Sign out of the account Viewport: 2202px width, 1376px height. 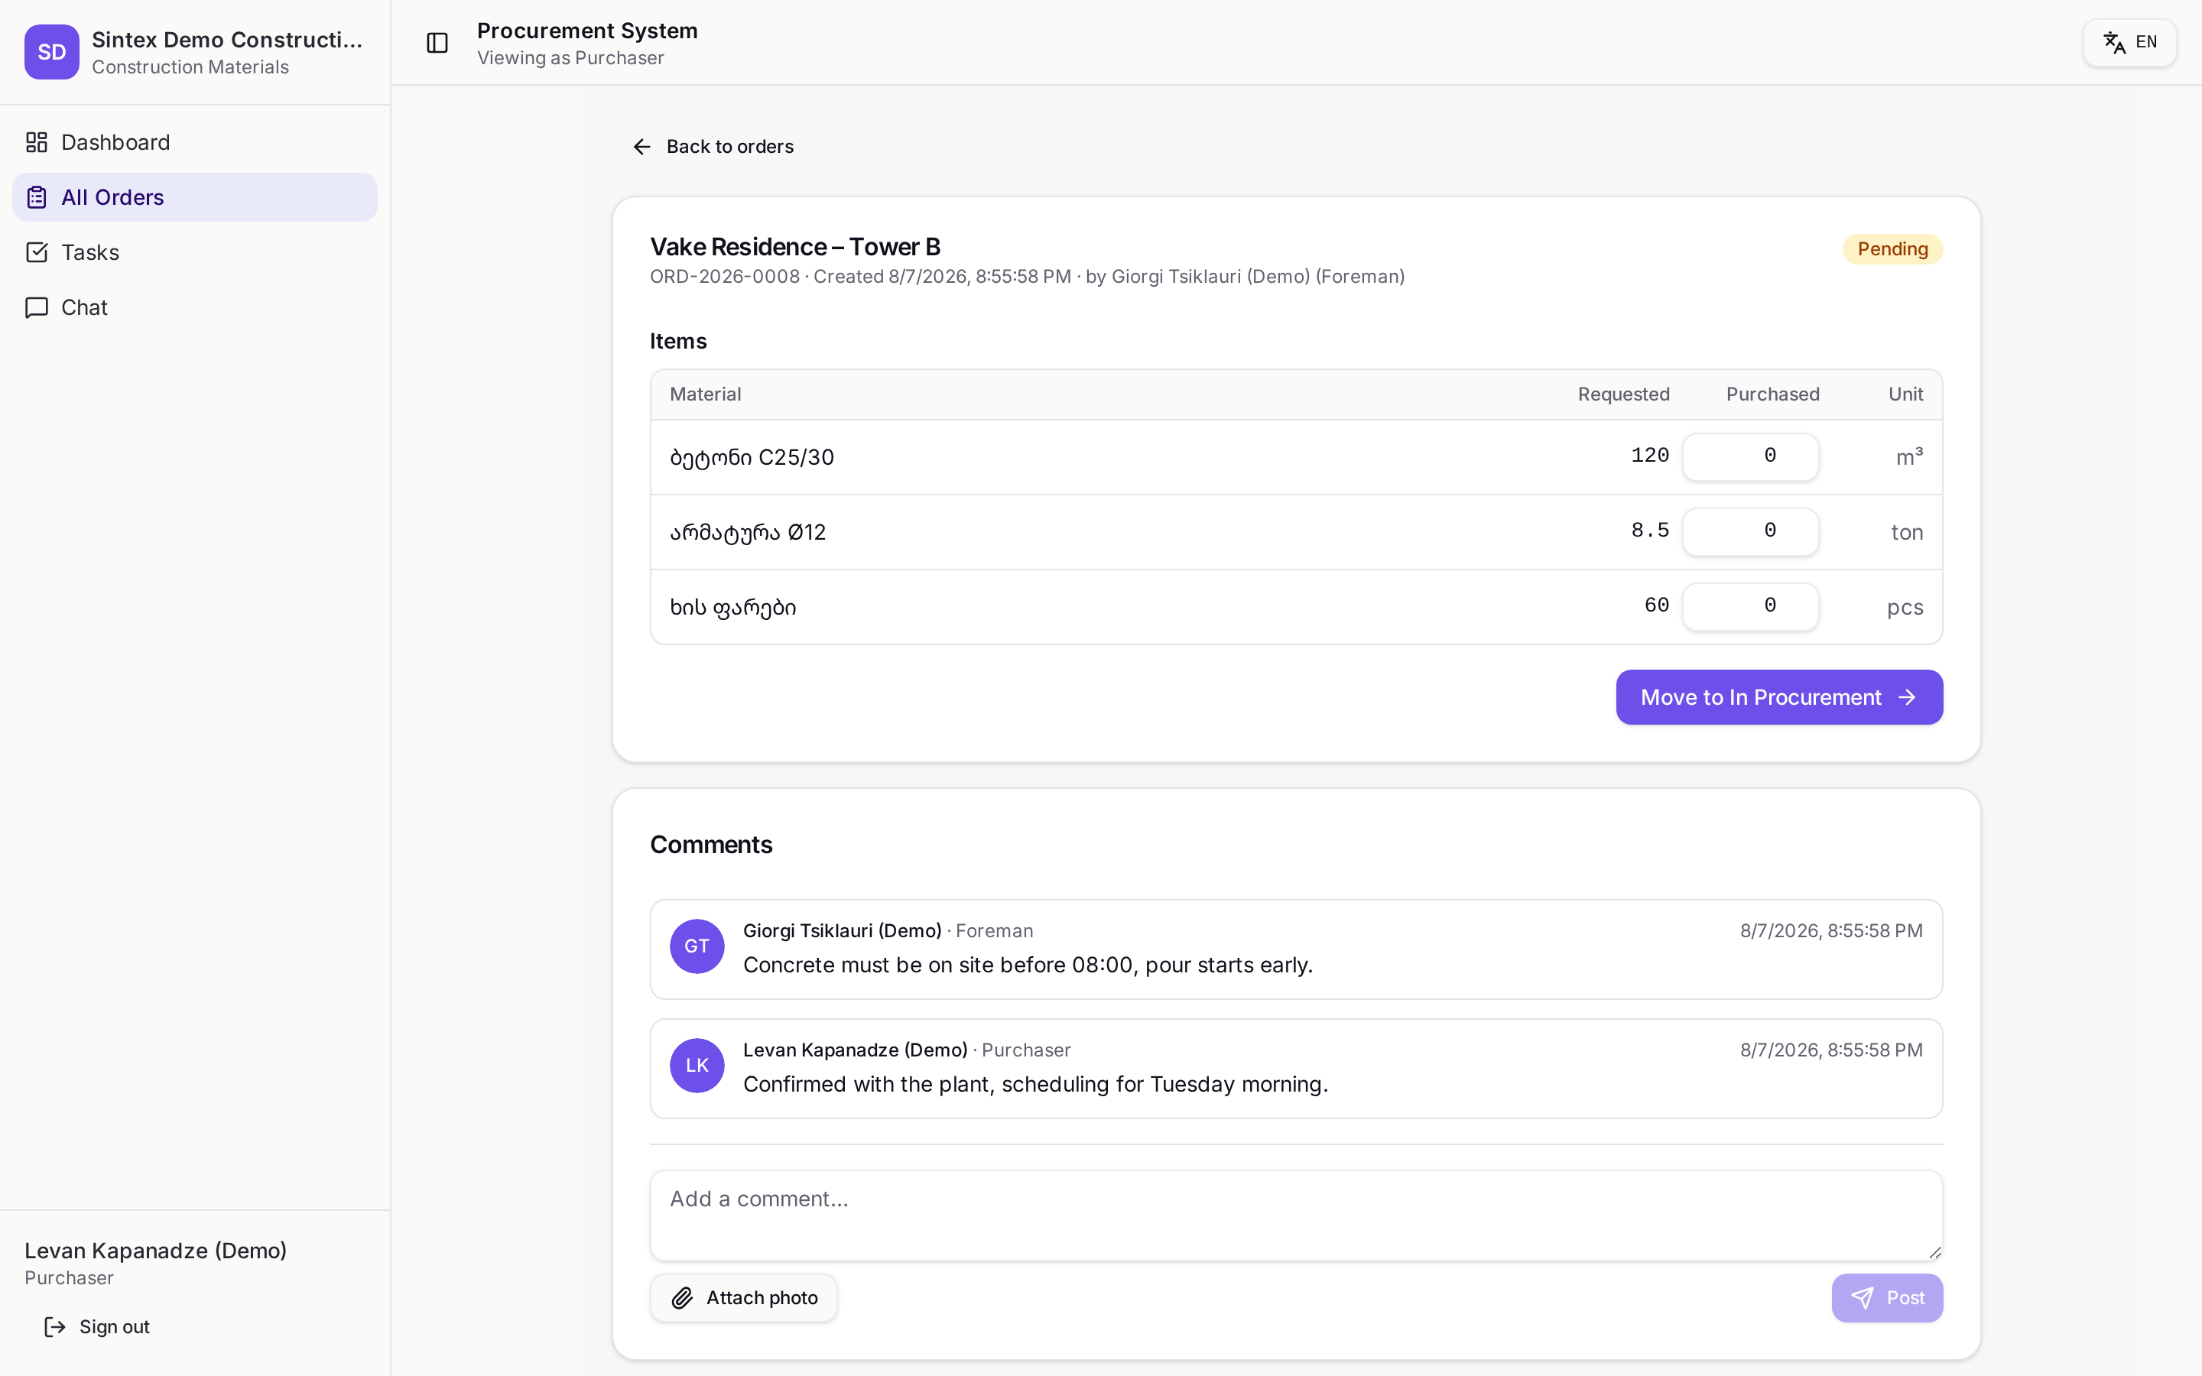coord(97,1327)
